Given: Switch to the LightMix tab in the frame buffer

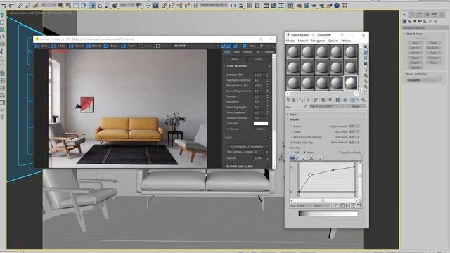Looking at the screenshot, I should (x=269, y=52).
